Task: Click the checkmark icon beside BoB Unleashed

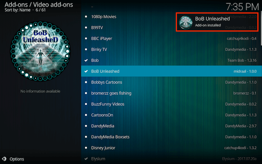Action: click(x=86, y=71)
